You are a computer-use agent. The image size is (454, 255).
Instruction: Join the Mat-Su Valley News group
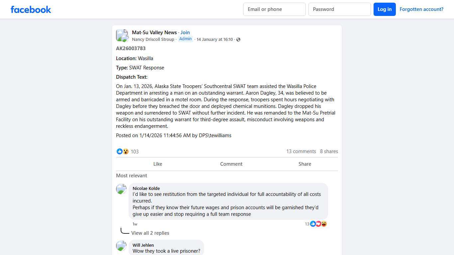[185, 33]
